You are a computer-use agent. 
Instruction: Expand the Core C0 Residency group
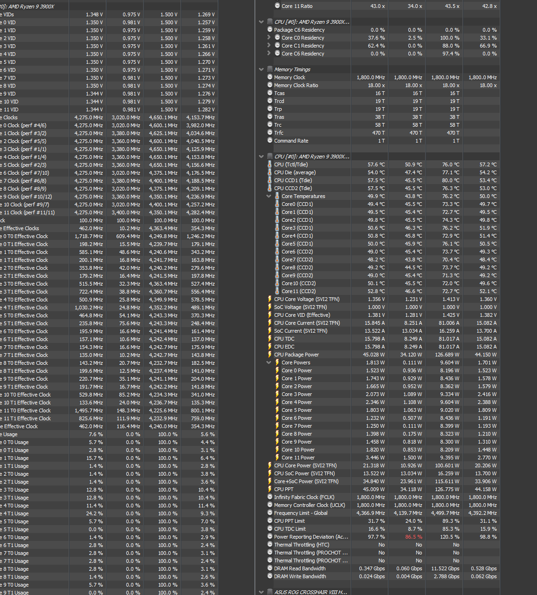pyautogui.click(x=269, y=38)
